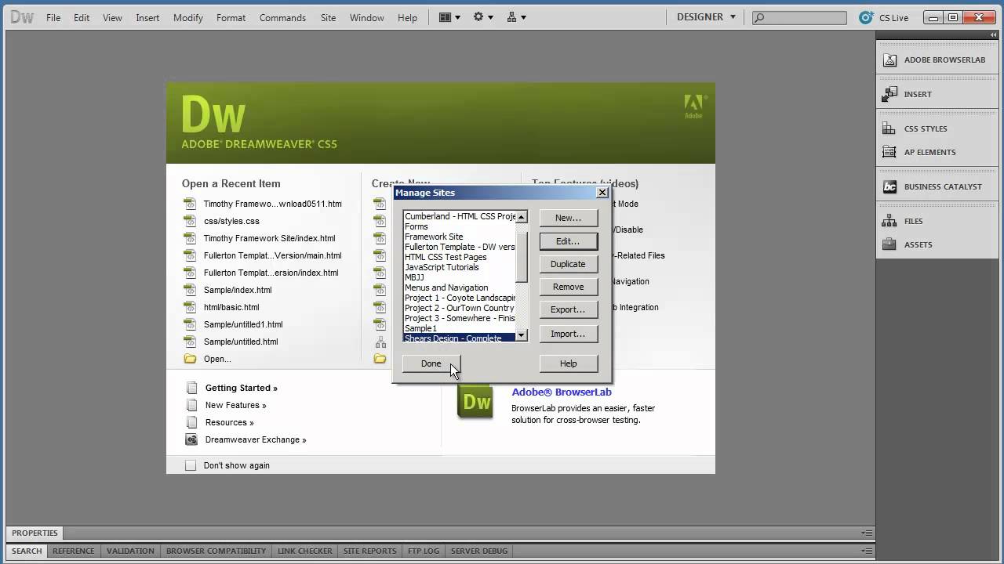This screenshot has width=1004, height=564.
Task: Switch to the Site Reports tab
Action: coord(369,551)
